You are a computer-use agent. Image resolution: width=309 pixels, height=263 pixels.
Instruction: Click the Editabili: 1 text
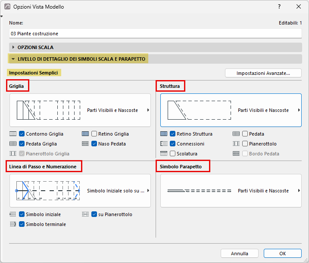point(290,23)
